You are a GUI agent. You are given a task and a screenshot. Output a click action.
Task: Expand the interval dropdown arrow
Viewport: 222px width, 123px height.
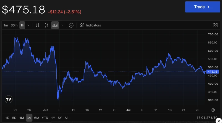pos(28,25)
